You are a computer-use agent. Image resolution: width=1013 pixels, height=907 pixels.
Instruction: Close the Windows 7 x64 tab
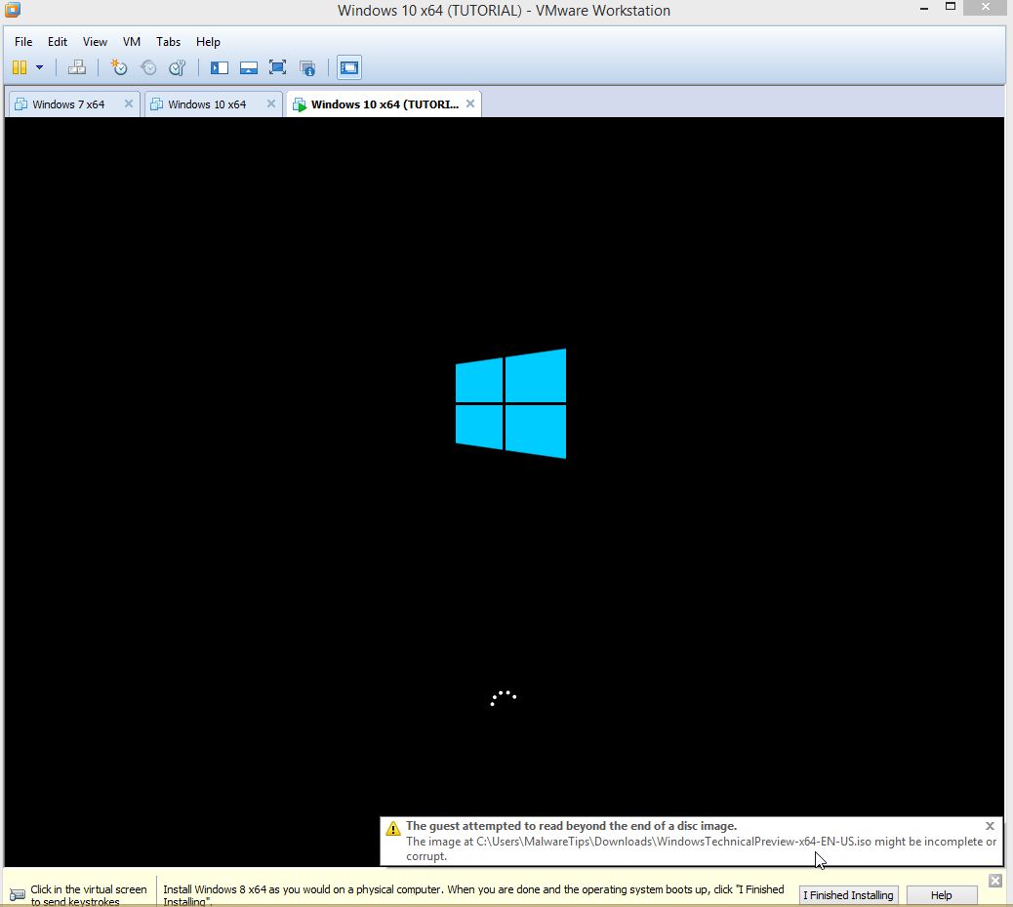(x=129, y=103)
